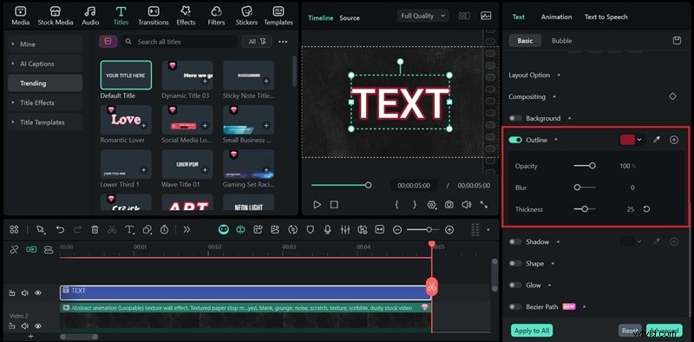Open the Stock Media tab
This screenshot has height=342, width=694.
pos(56,16)
